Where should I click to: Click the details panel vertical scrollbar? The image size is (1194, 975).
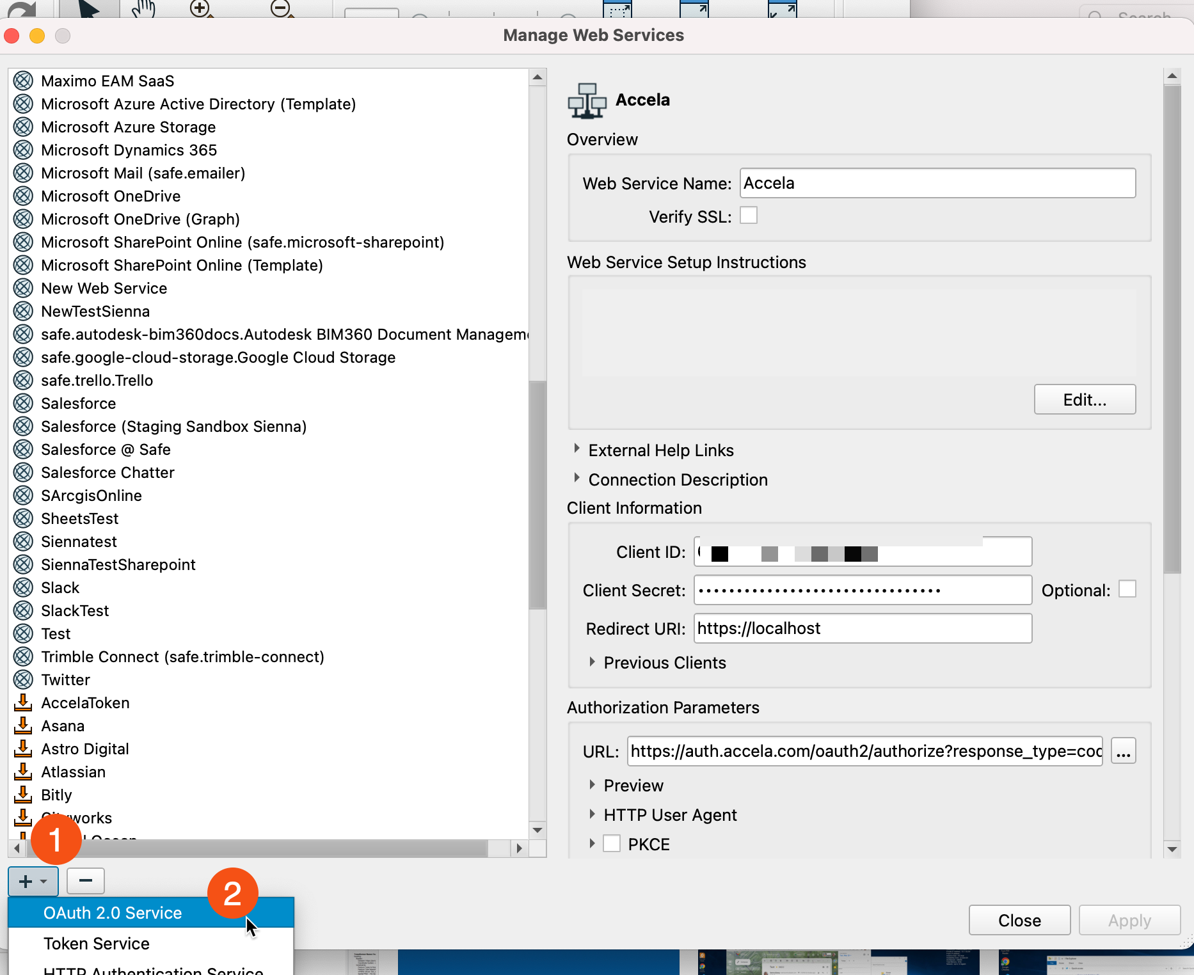click(x=1172, y=329)
